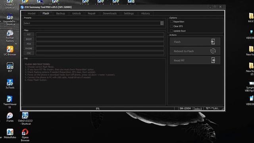This screenshot has height=143, width=254.
Task: Click the phone icon on the Flash button
Action: (213, 42)
